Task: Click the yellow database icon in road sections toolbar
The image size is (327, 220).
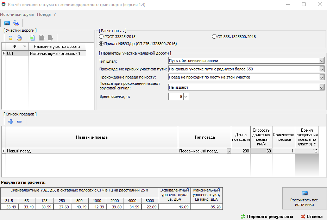Action: pos(11,38)
